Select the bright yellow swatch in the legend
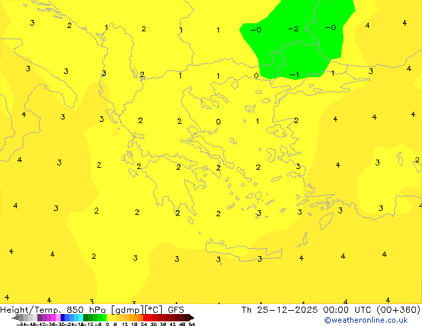 coord(108,317)
